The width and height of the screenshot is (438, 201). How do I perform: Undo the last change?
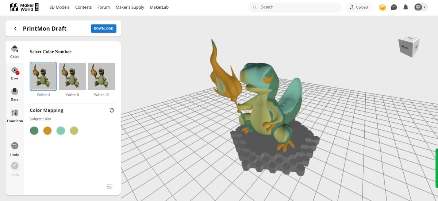(15, 146)
